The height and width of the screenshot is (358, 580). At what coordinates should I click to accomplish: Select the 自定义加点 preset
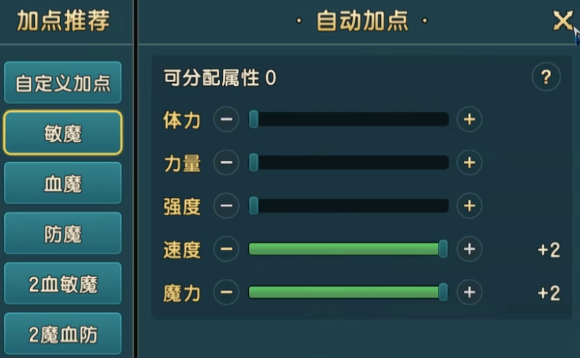coord(63,83)
